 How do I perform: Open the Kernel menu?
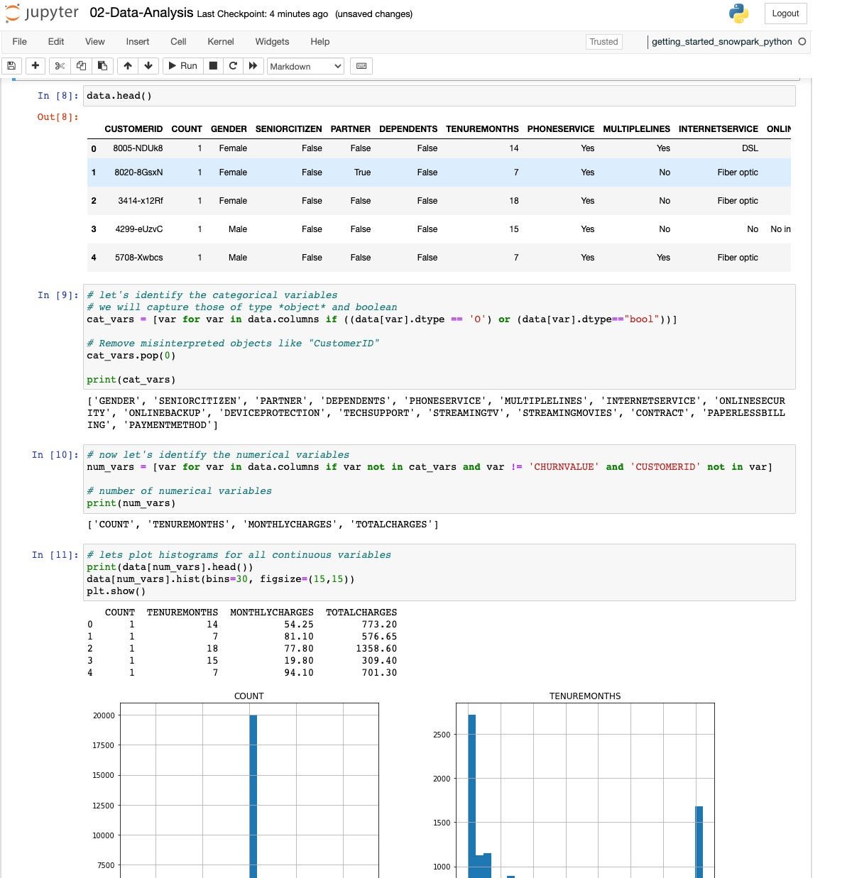click(x=220, y=42)
